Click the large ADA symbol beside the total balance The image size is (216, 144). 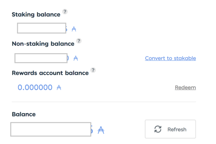(x=101, y=130)
